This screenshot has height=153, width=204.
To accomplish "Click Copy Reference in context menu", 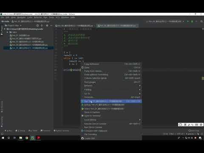I will pyautogui.click(x=111, y=64).
